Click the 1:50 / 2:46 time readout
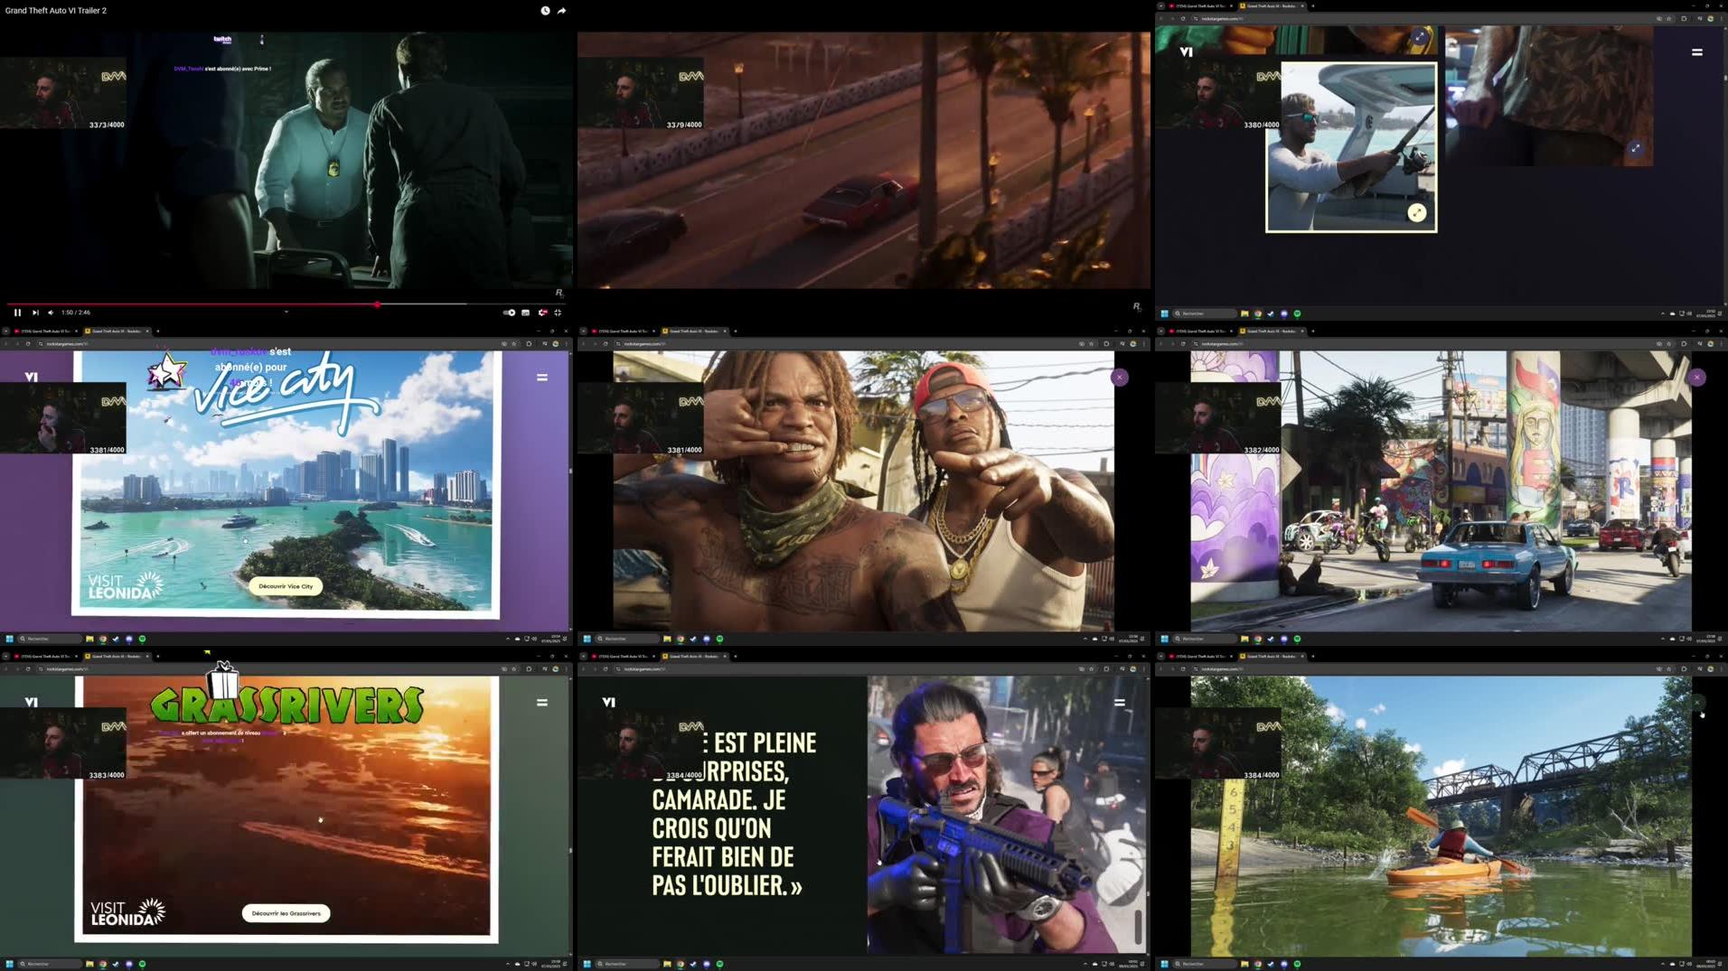 coord(76,313)
